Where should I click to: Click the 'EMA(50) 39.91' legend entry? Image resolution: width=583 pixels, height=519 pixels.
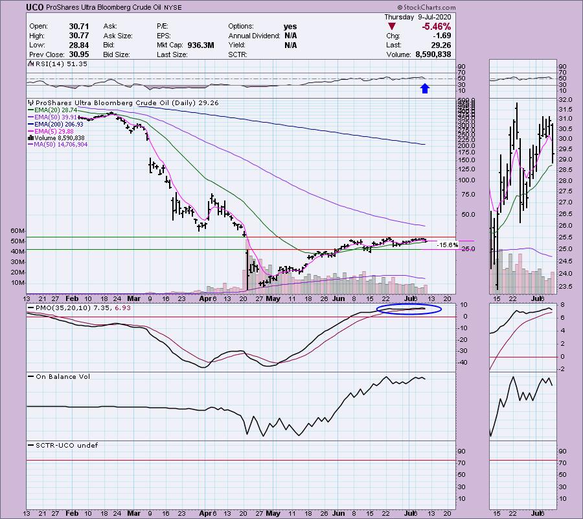click(56, 117)
